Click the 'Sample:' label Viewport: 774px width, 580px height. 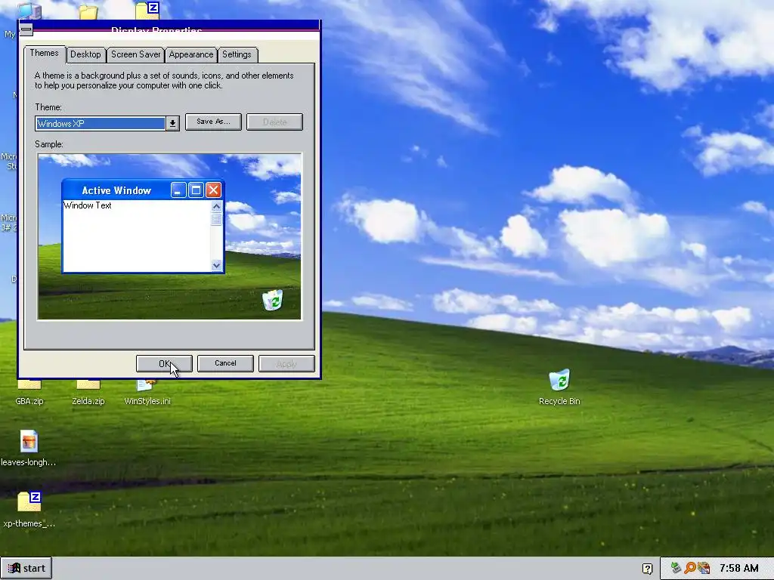pos(49,144)
